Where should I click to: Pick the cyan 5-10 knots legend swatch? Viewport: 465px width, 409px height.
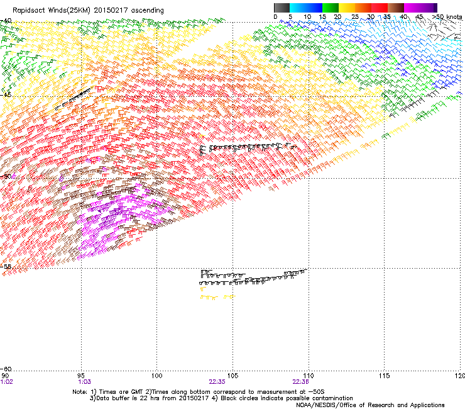click(298, 8)
